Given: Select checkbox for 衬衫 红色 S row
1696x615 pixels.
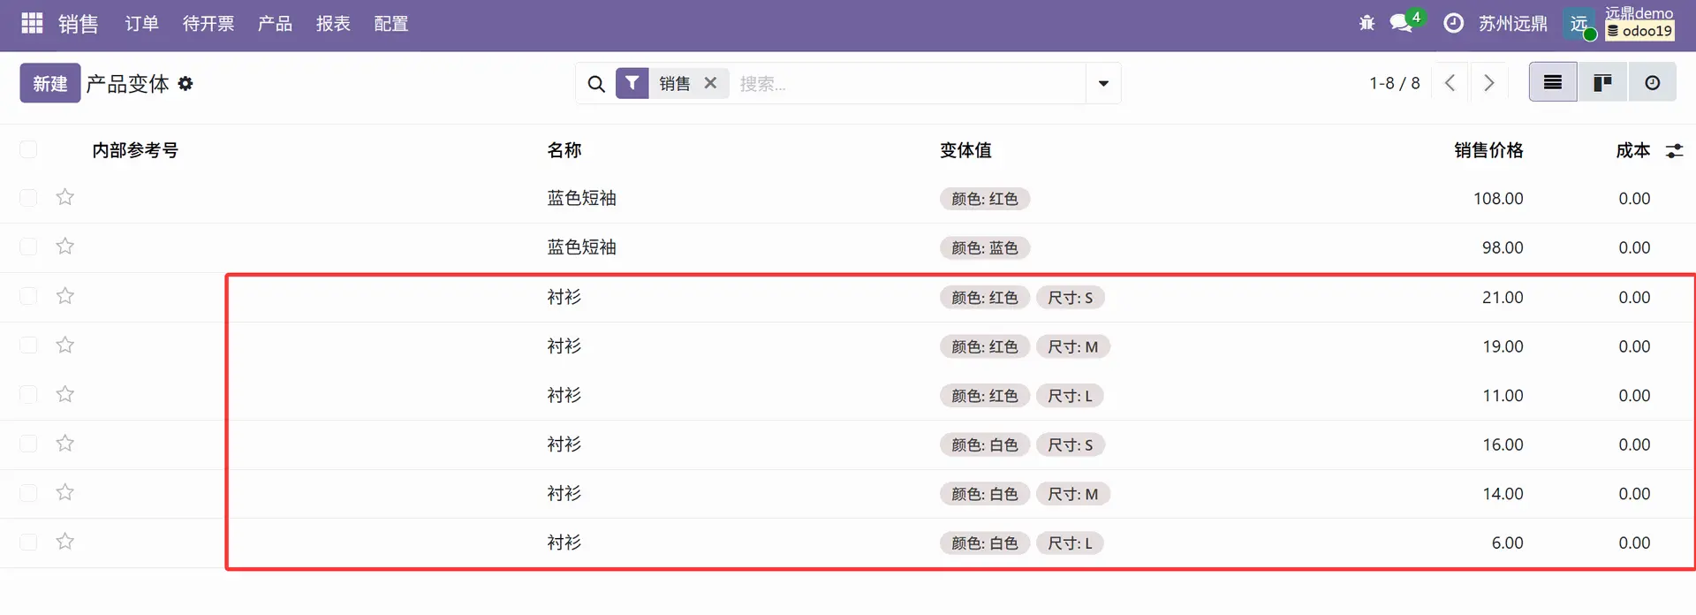Looking at the screenshot, I should coord(28,297).
